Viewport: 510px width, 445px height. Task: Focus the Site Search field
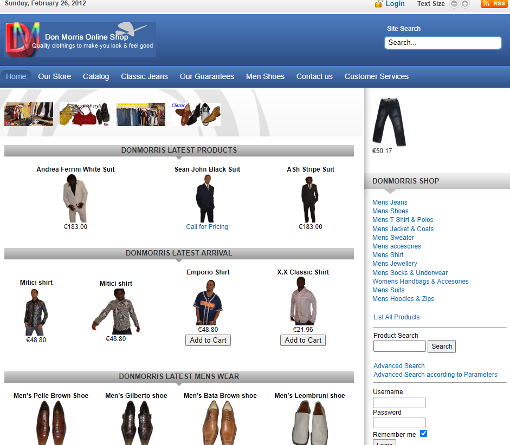(443, 43)
